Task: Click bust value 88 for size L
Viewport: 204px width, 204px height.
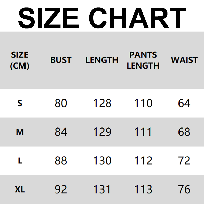Action: [61, 161]
